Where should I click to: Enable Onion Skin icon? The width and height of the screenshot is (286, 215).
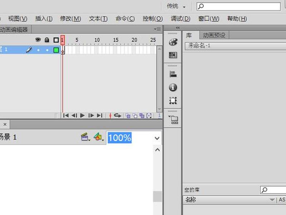(x=128, y=116)
